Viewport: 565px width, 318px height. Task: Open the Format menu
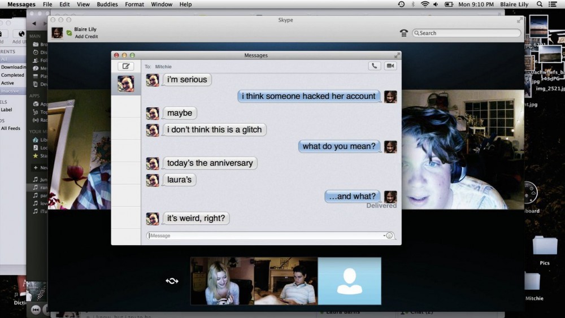pyautogui.click(x=134, y=5)
